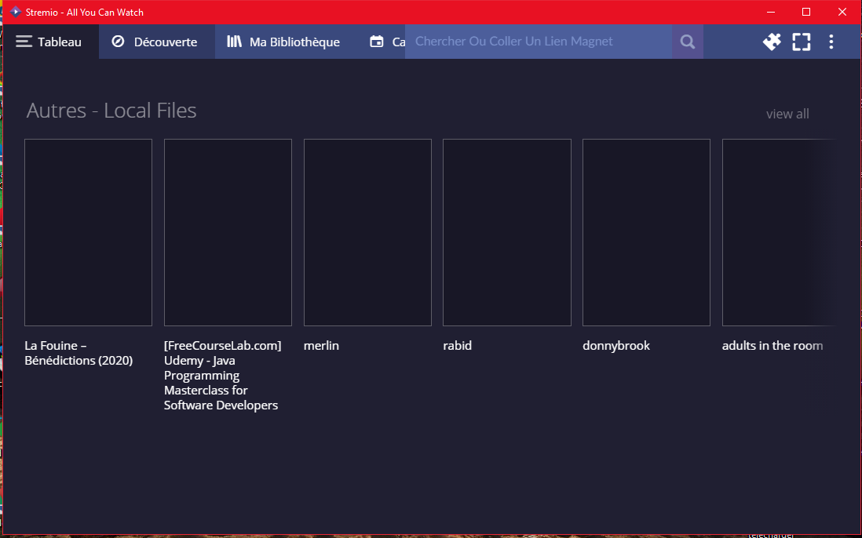
Task: Click the Stremio logo in title bar
Action: (16, 12)
